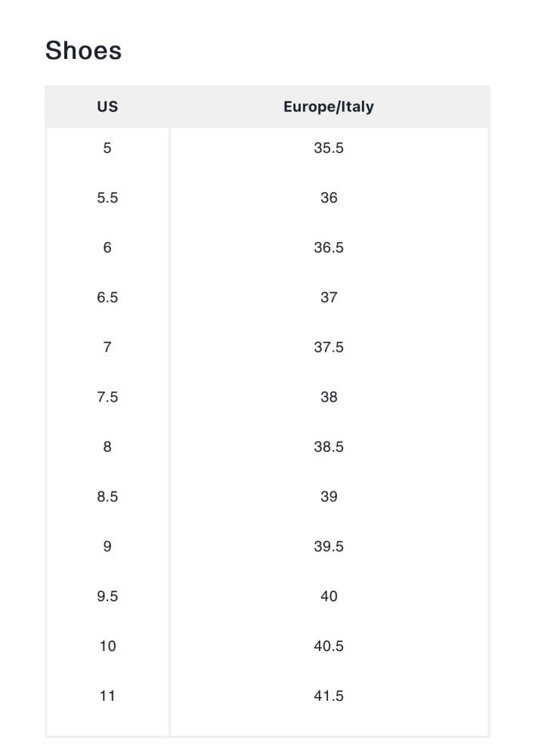Select US size 8.5 row cell
The image size is (535, 756).
[107, 497]
